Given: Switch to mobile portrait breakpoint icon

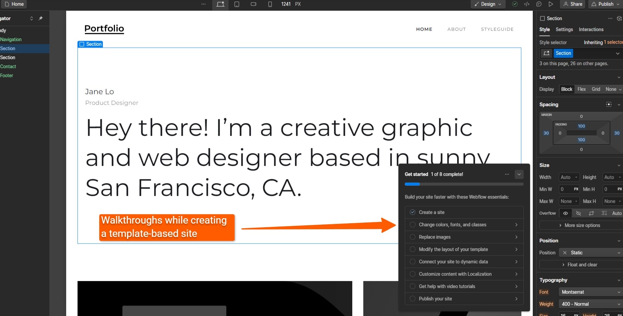Looking at the screenshot, I should click(270, 4).
